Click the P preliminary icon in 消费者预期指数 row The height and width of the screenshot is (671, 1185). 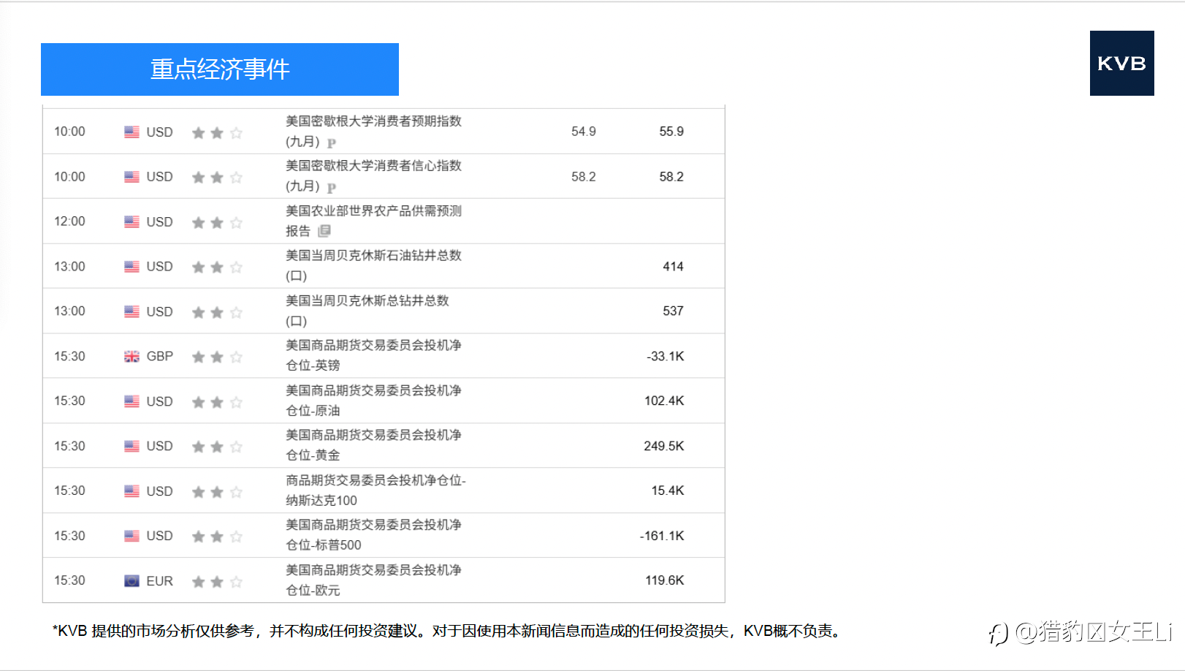[x=332, y=143]
